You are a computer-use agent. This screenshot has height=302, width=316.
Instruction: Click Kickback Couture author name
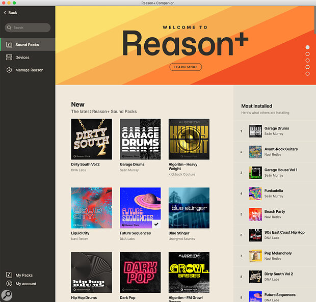click(x=182, y=174)
